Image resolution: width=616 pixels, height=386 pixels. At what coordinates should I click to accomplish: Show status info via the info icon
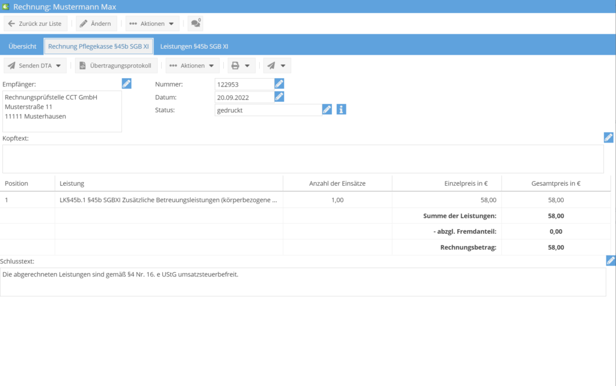tap(341, 109)
